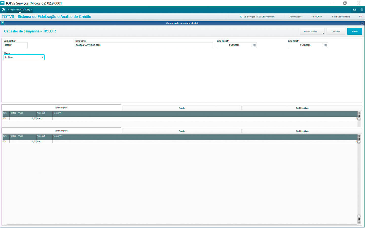365x228 pixels.
Task: Open the mail envelope icon in header
Action: (354, 10)
